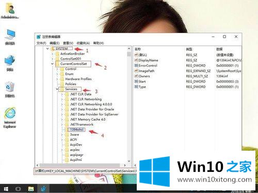Viewport: 258px width, 193px height.
Task: Click tree pane scroll left arrow
Action: (x=38, y=165)
